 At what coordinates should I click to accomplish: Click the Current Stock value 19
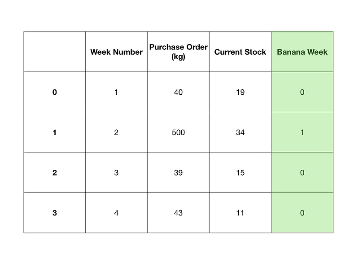[240, 92]
